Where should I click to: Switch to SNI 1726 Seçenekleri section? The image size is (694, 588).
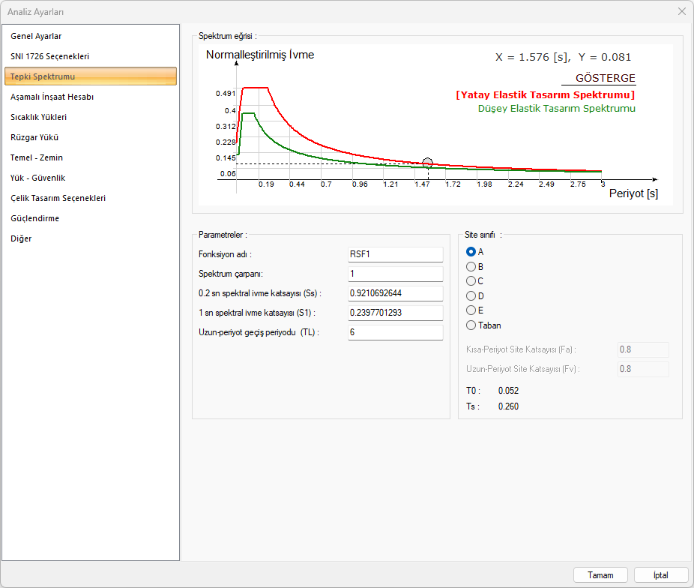[49, 56]
